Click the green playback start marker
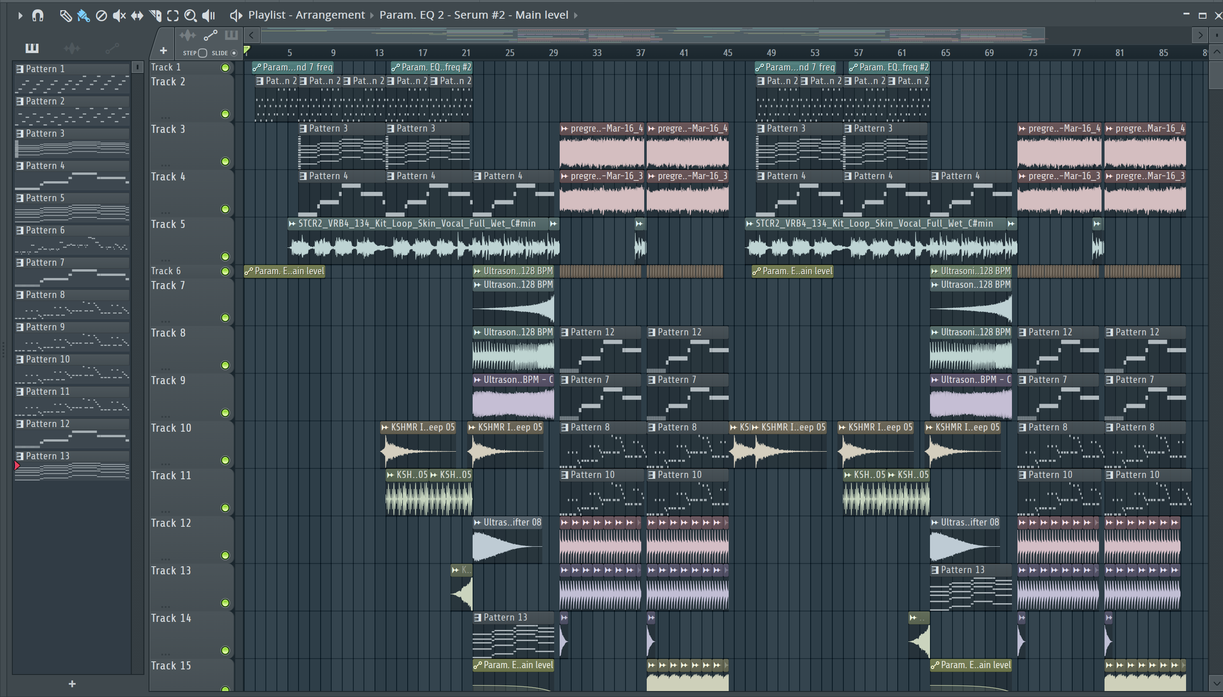The width and height of the screenshot is (1223, 697). tap(247, 50)
